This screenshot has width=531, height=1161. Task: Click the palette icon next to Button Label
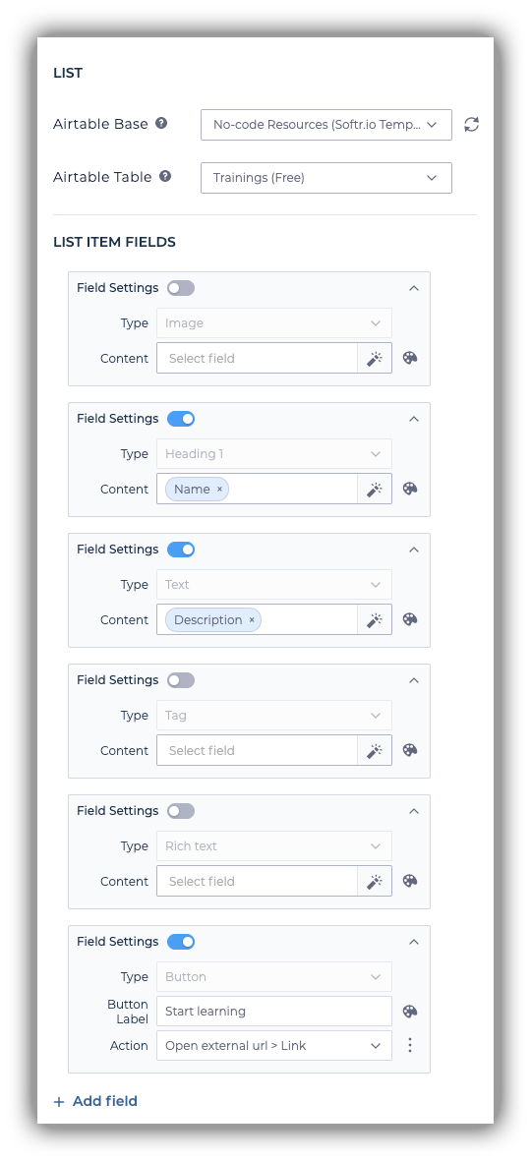click(410, 1012)
